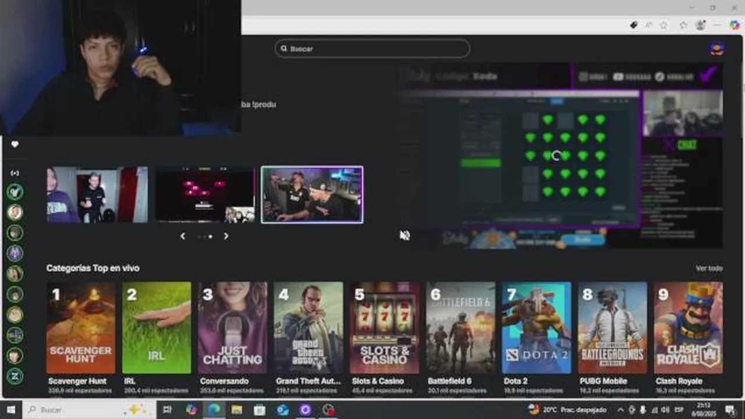Open the first followed channel avatar

[15, 191]
